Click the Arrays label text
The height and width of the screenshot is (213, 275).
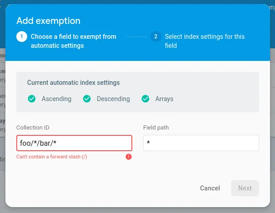click(164, 99)
